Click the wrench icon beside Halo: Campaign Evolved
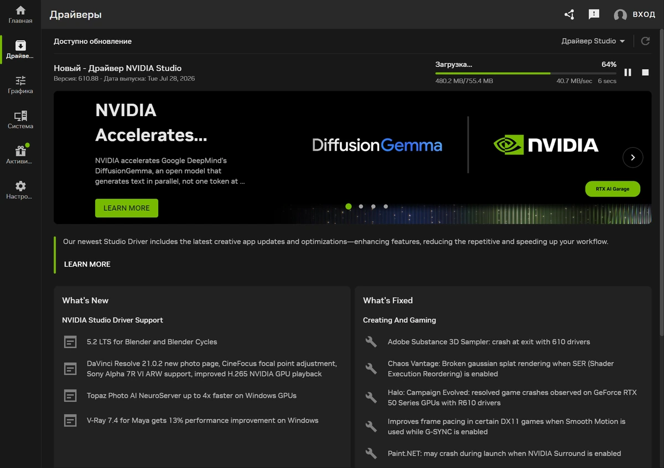This screenshot has height=468, width=664. (371, 398)
